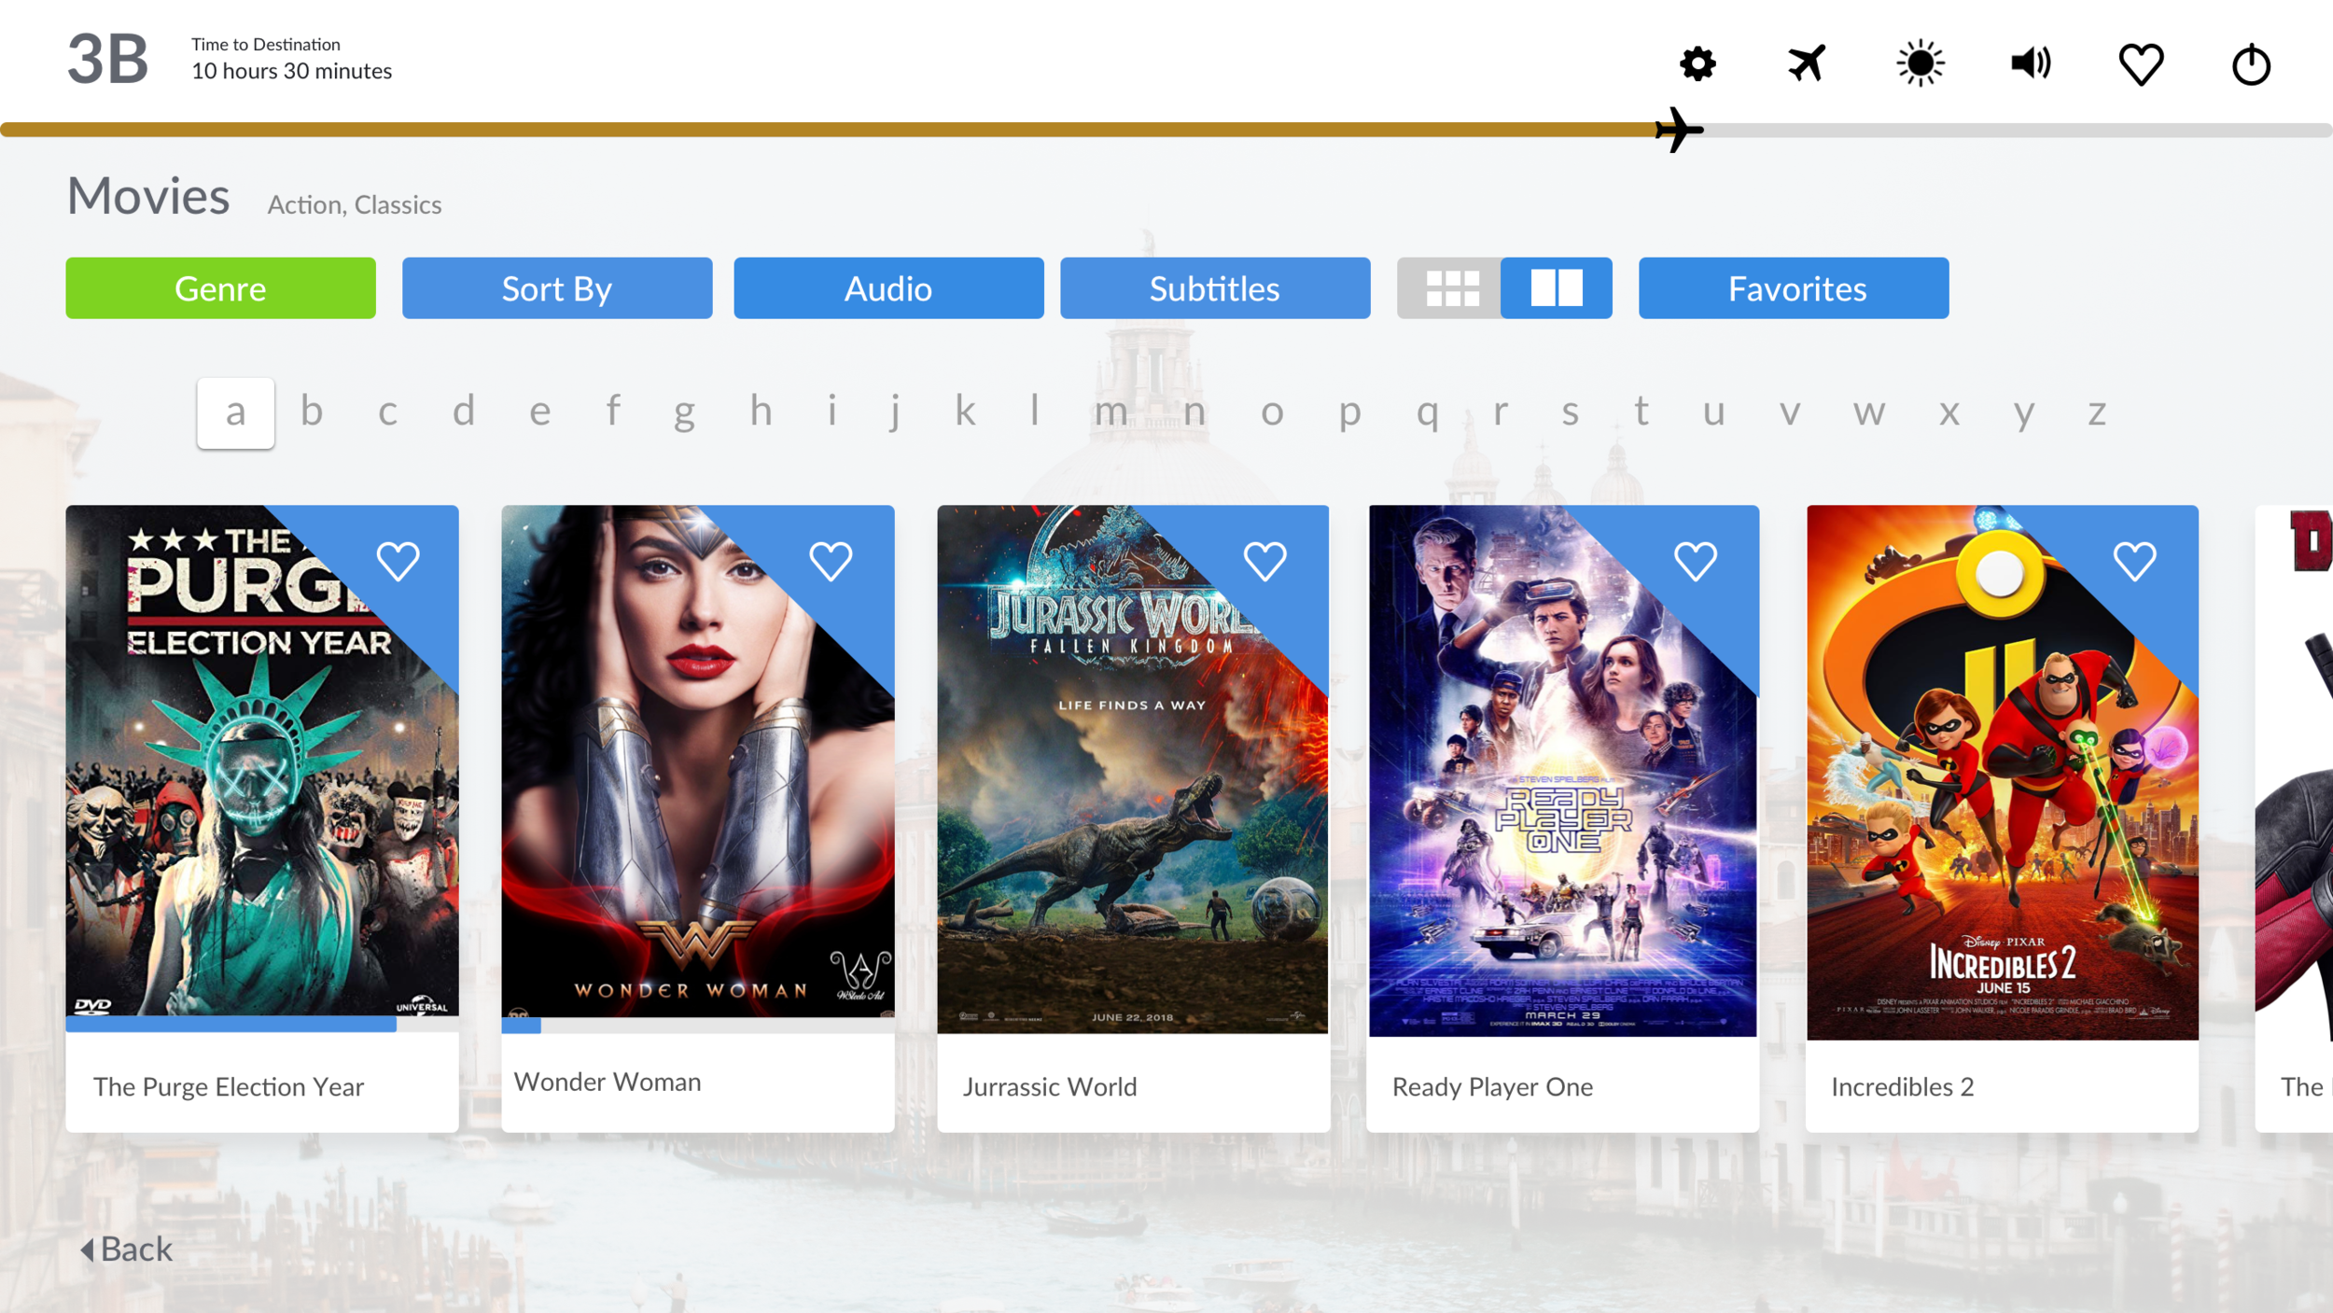The height and width of the screenshot is (1313, 2333).
Task: Click the 10 hours 30 minutes text
Action: pyautogui.click(x=291, y=71)
